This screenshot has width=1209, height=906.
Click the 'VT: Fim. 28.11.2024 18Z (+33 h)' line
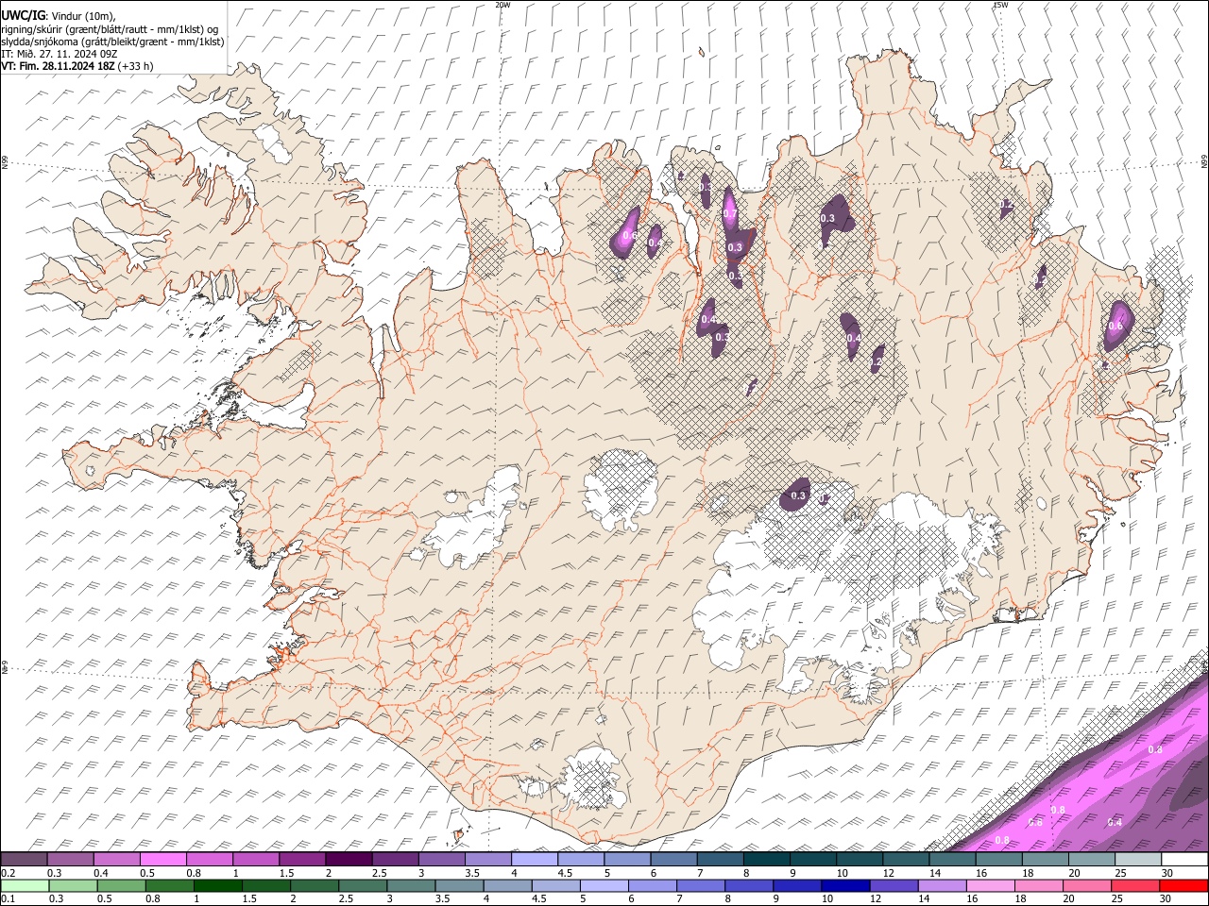77,66
